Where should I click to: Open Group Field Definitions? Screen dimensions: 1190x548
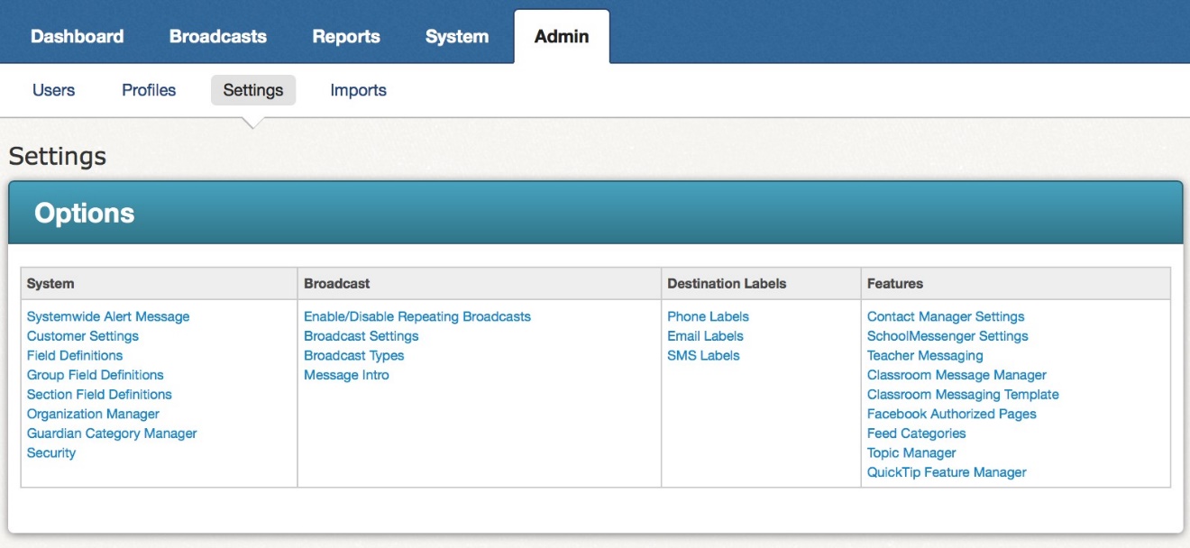[96, 375]
